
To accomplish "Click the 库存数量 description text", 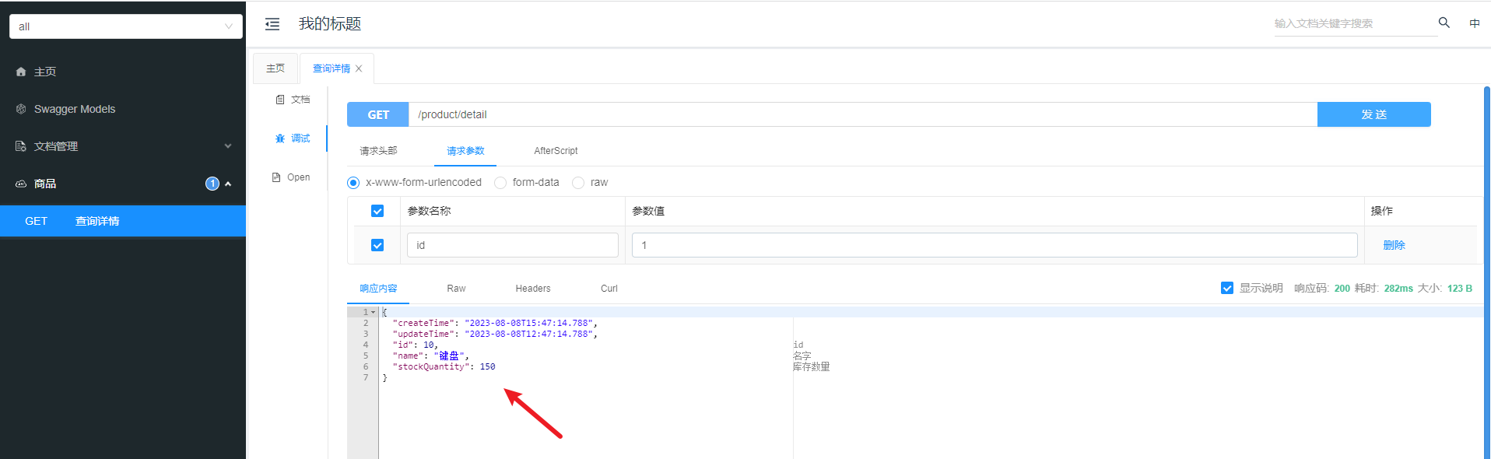I will [812, 367].
